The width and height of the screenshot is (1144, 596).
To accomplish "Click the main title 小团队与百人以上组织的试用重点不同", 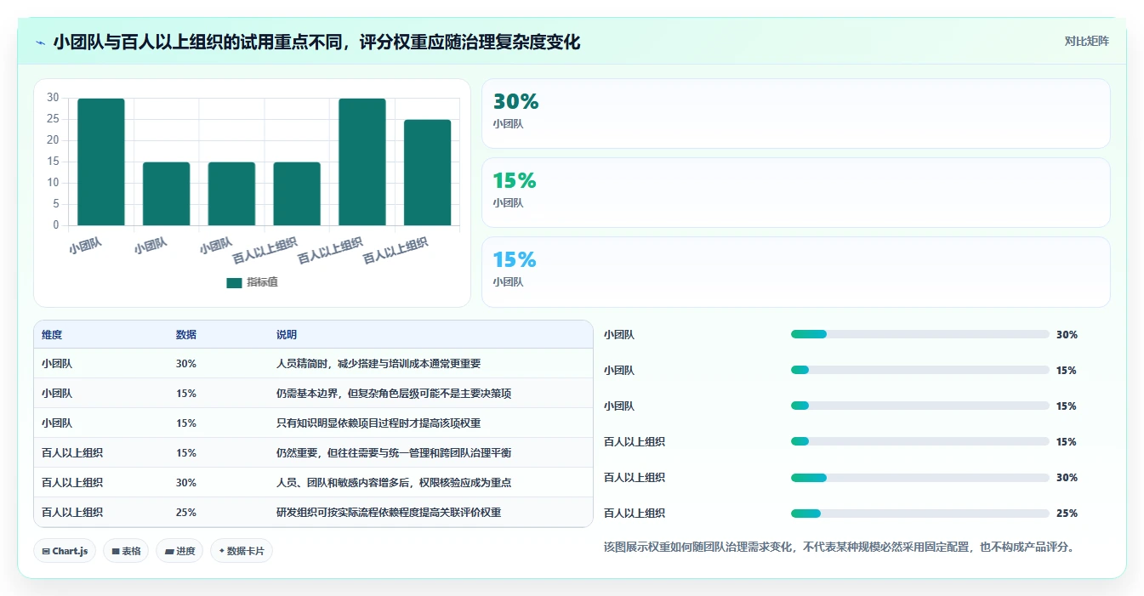I will coord(198,42).
